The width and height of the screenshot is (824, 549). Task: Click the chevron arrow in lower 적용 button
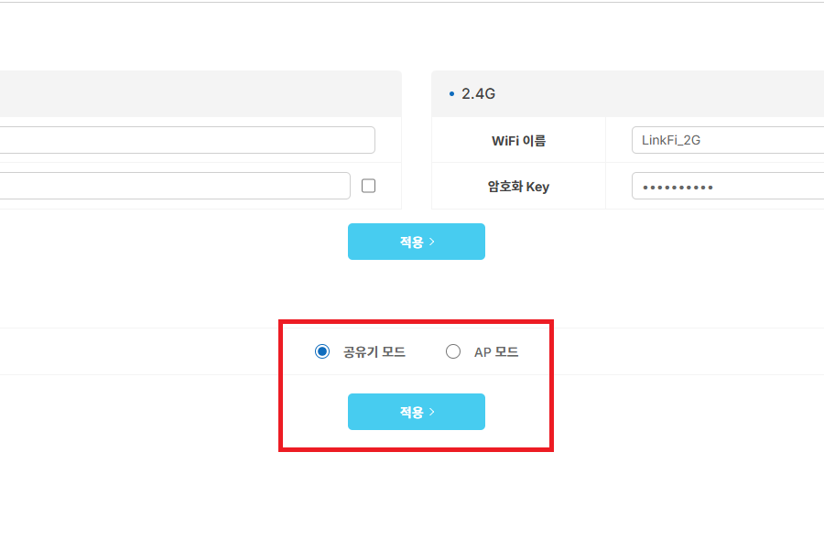tap(432, 412)
